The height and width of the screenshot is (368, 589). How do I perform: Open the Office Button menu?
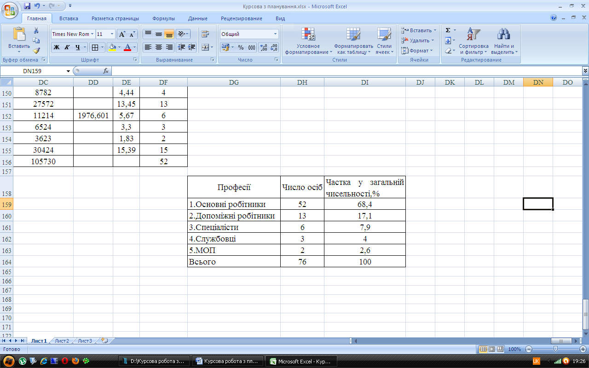tap(11, 10)
